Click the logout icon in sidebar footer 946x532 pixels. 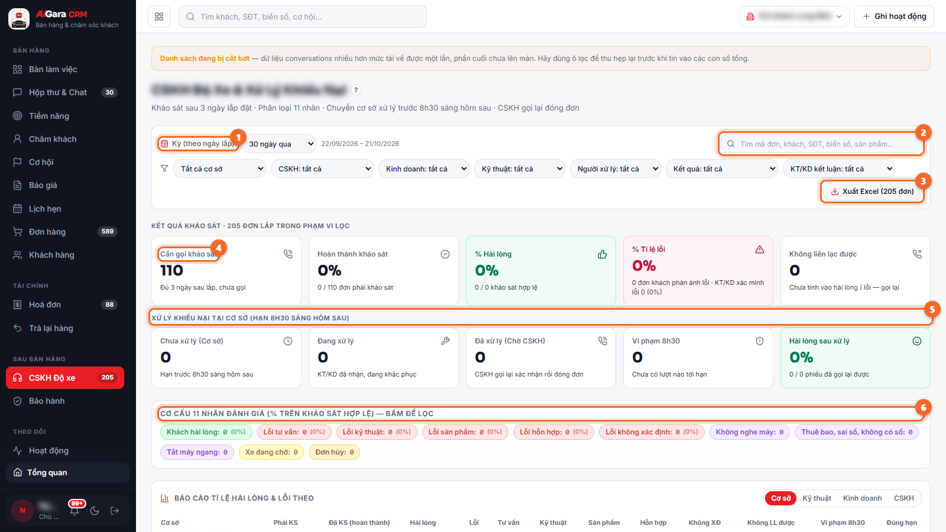click(115, 511)
